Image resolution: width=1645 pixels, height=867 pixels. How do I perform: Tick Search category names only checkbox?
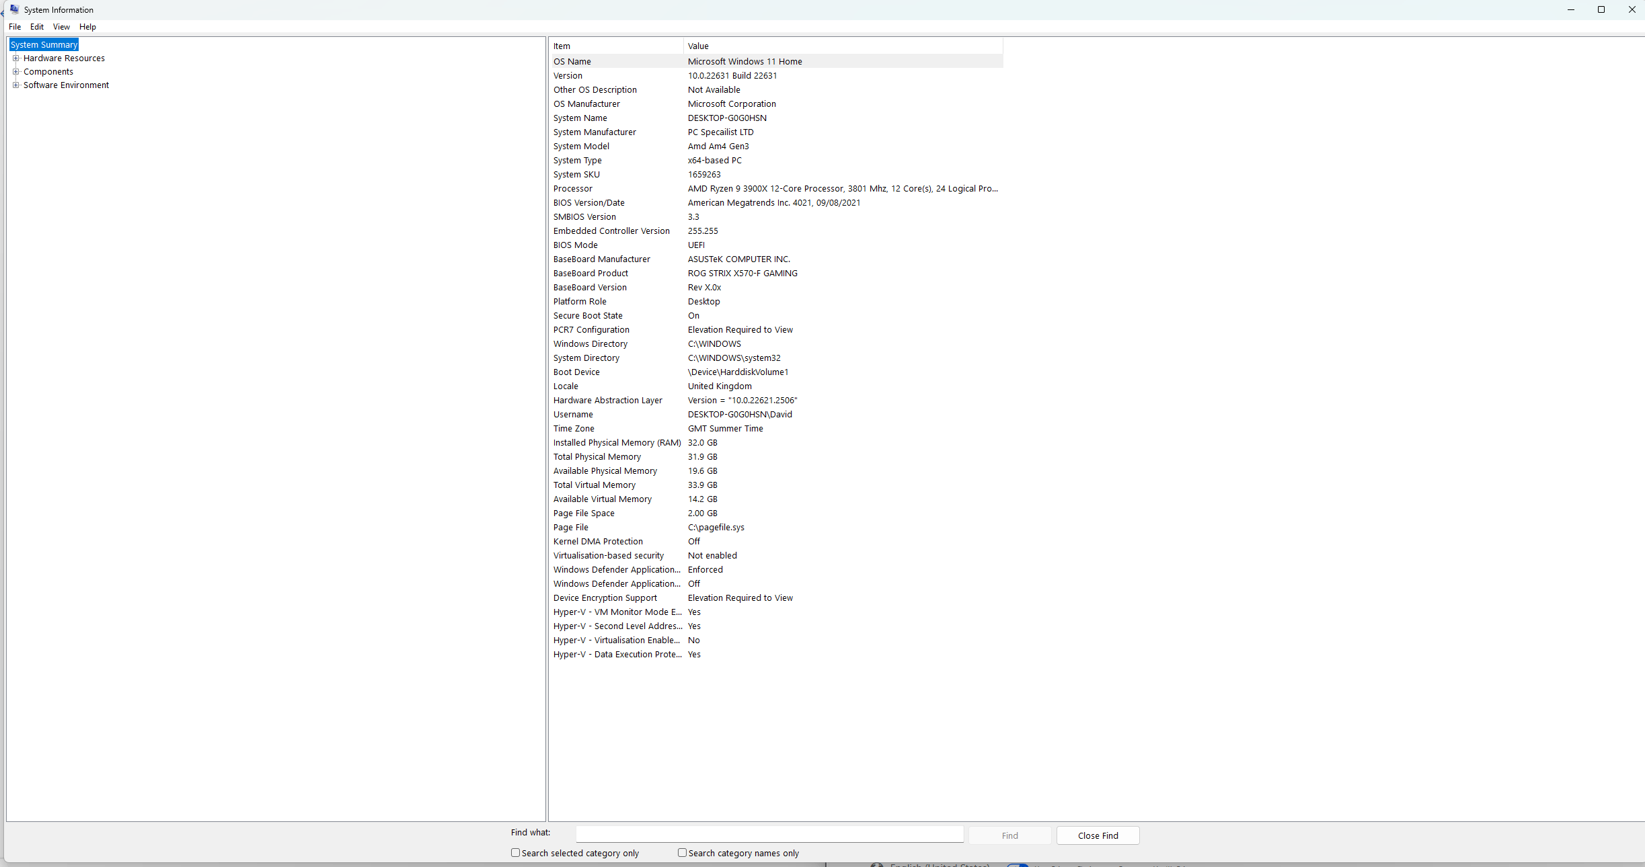pyautogui.click(x=682, y=852)
